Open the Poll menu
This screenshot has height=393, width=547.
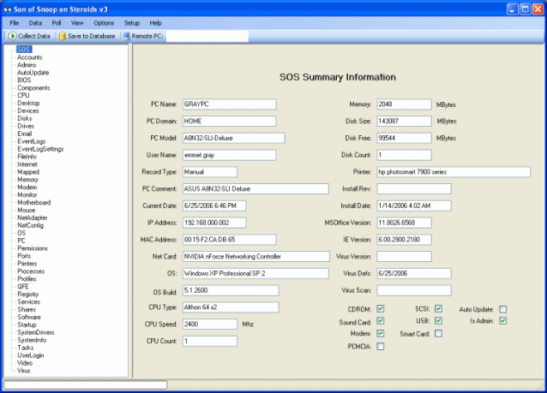(57, 22)
